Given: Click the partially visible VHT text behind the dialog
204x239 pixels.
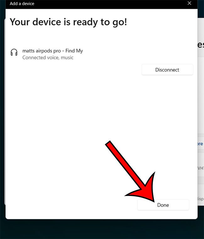Looking at the screenshot, I should [x=201, y=168].
